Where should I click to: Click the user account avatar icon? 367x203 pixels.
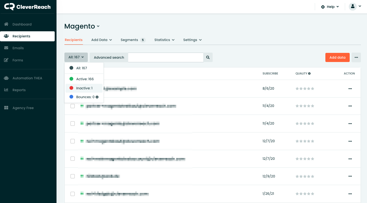352,6
